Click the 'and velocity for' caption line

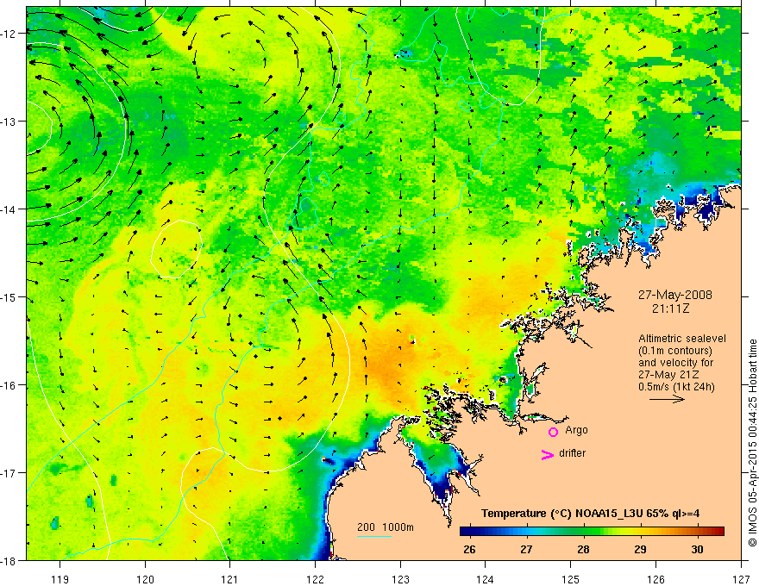coord(675,363)
